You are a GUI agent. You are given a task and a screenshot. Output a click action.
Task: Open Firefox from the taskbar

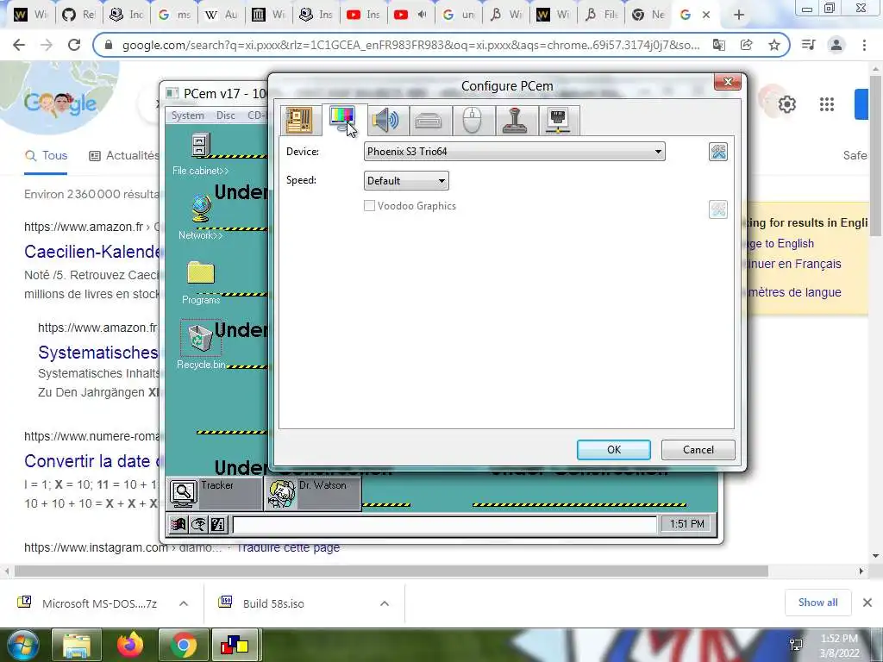click(129, 645)
